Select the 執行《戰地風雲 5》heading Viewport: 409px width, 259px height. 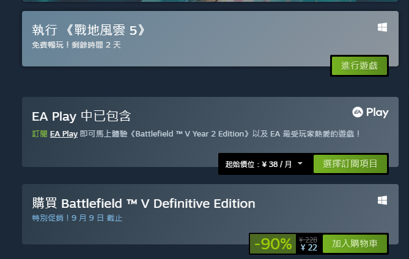(89, 30)
